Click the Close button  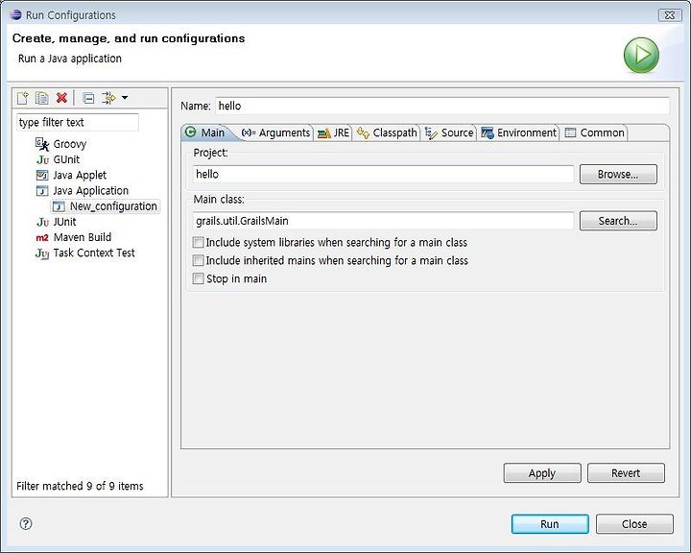pyautogui.click(x=634, y=524)
